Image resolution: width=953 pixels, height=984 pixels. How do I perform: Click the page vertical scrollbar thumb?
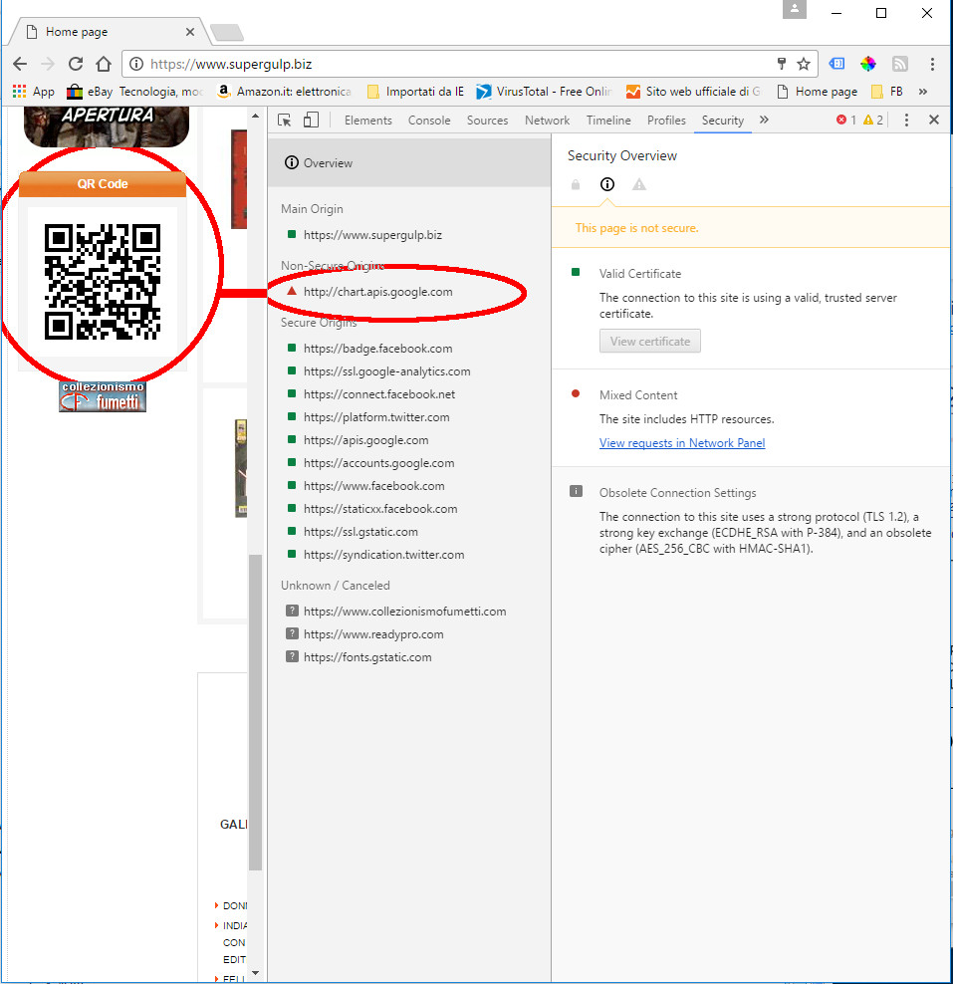coord(255,712)
